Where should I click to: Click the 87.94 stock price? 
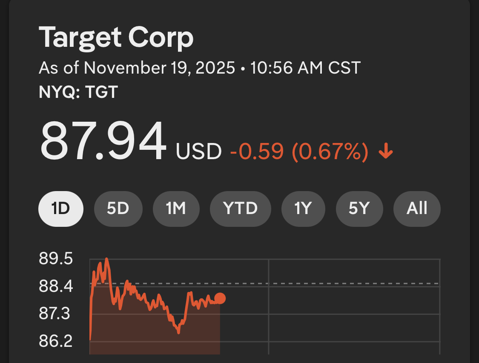[x=102, y=142]
